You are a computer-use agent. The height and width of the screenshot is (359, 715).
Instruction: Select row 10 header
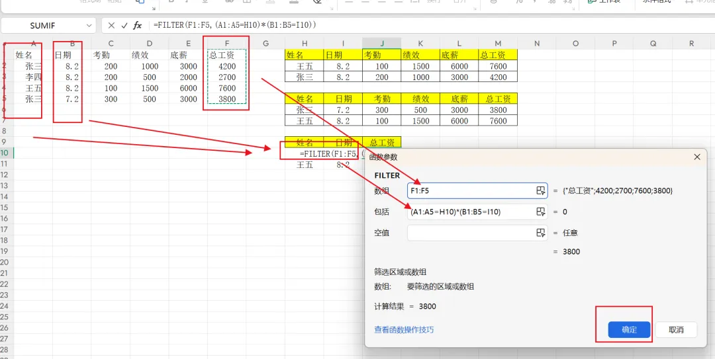7,153
